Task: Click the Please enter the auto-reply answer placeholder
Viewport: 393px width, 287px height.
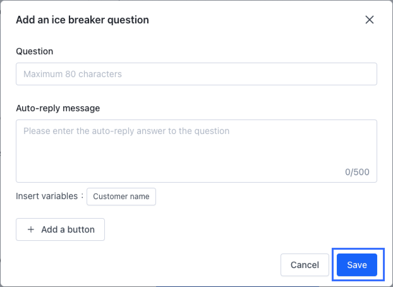Action: [x=126, y=131]
